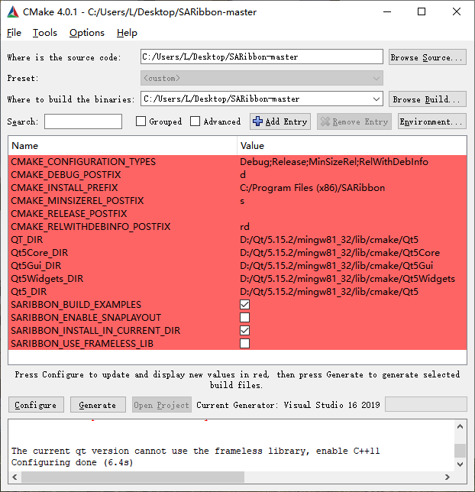The height and width of the screenshot is (492, 475).
Task: Select the Qt5Gui_DIR entry name
Action: (36, 265)
